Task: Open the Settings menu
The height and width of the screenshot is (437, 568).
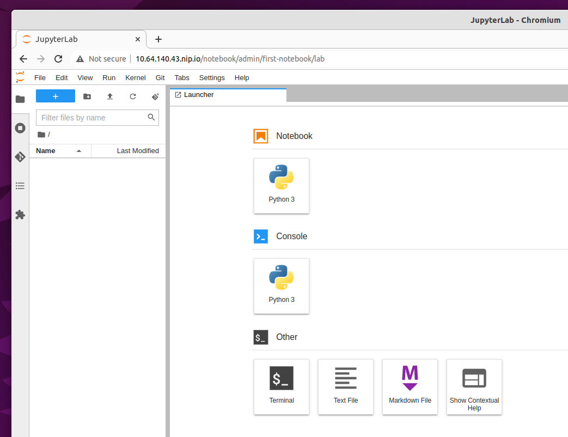Action: pyautogui.click(x=212, y=78)
